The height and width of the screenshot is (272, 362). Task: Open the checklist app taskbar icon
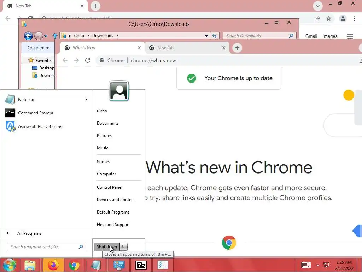[163, 265]
